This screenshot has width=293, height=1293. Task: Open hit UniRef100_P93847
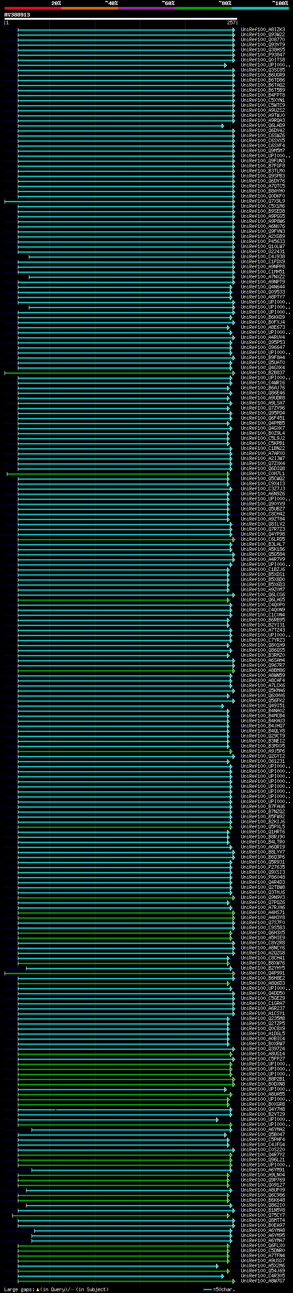click(263, 55)
